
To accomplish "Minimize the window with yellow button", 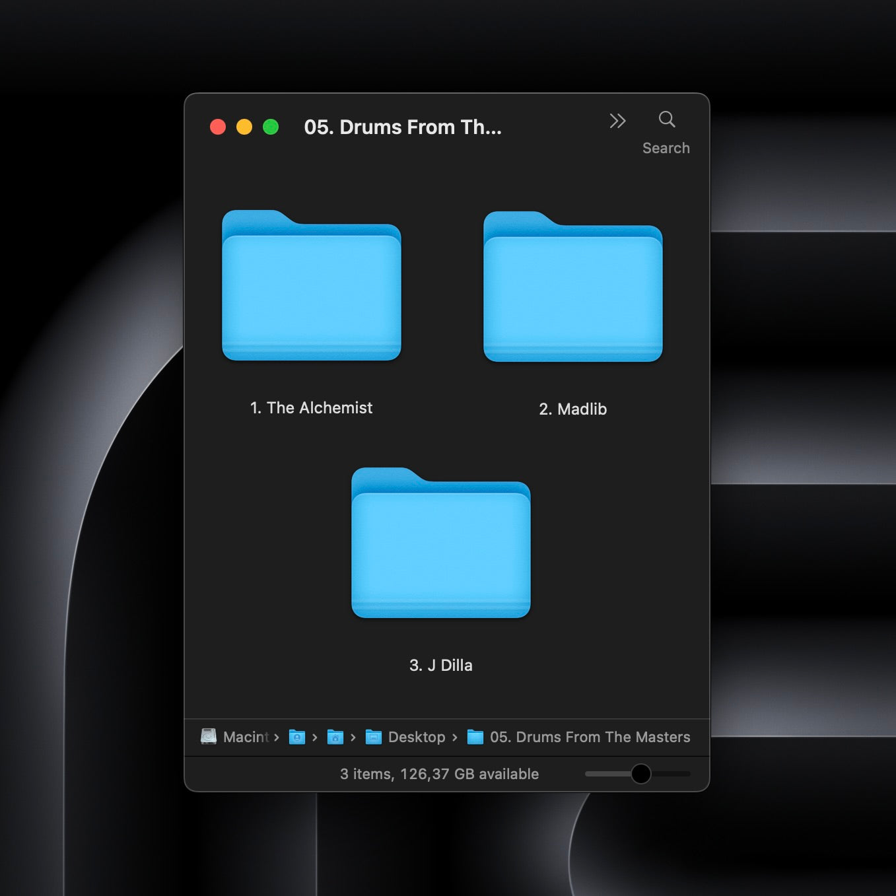I will click(244, 127).
